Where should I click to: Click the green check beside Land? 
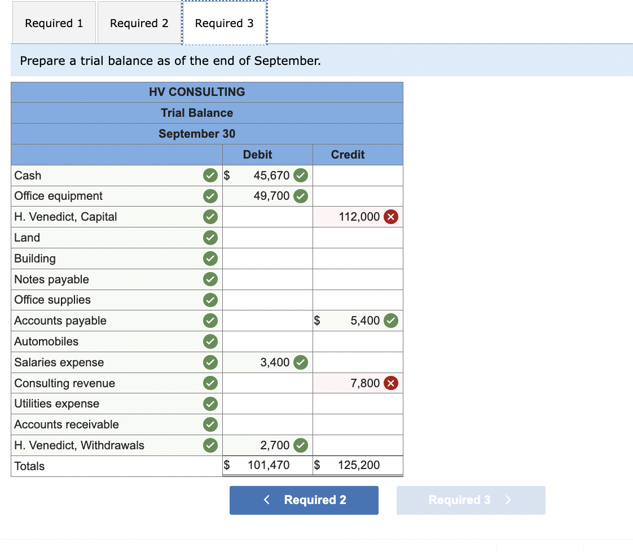coord(210,238)
